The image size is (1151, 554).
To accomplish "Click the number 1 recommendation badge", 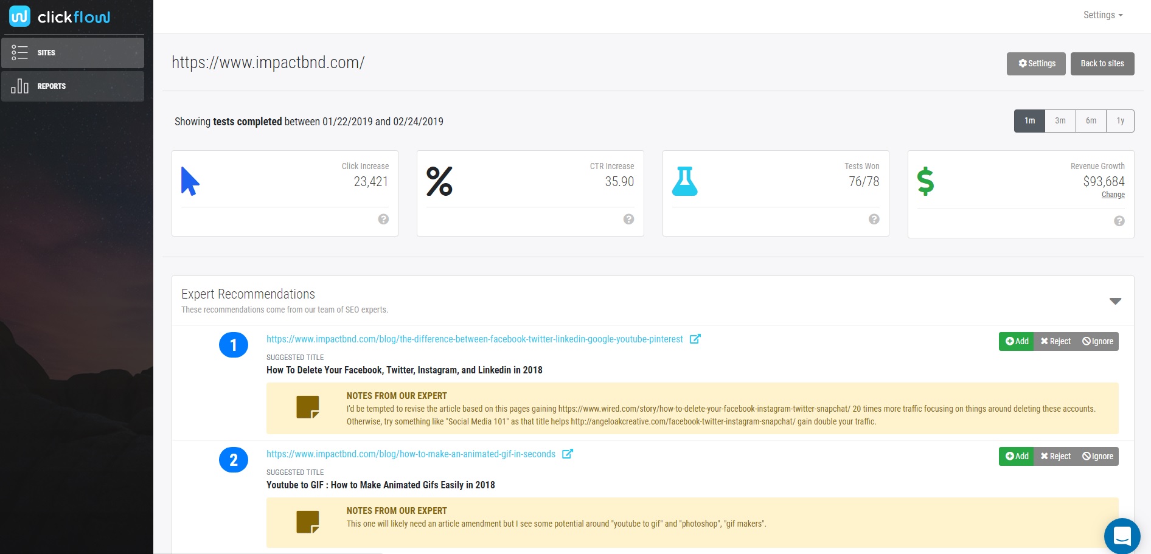I will pyautogui.click(x=234, y=345).
